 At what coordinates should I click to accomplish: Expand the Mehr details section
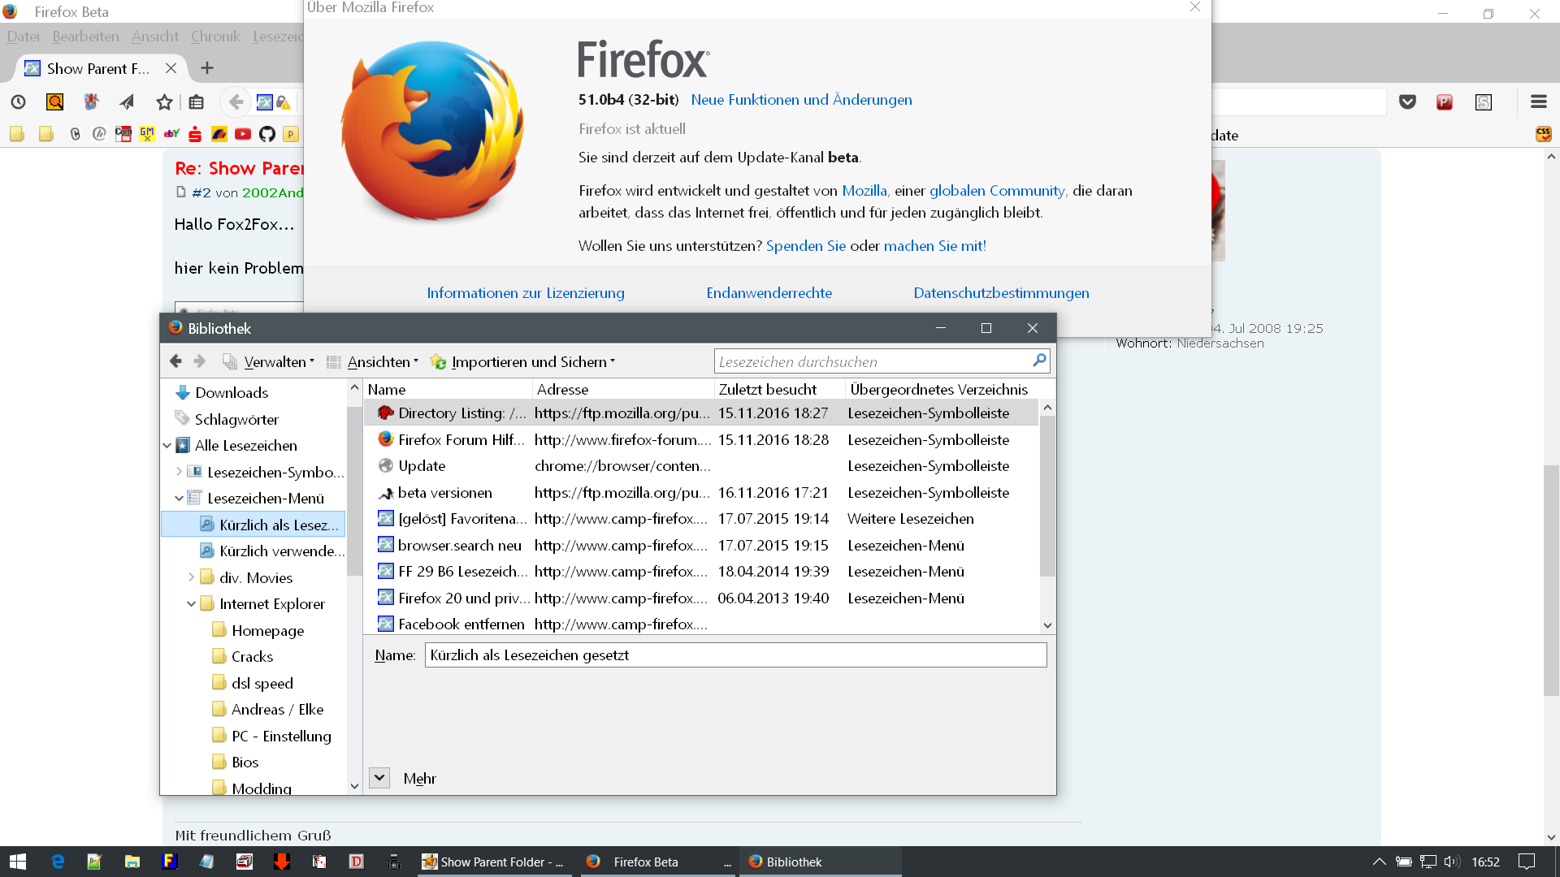pyautogui.click(x=379, y=778)
